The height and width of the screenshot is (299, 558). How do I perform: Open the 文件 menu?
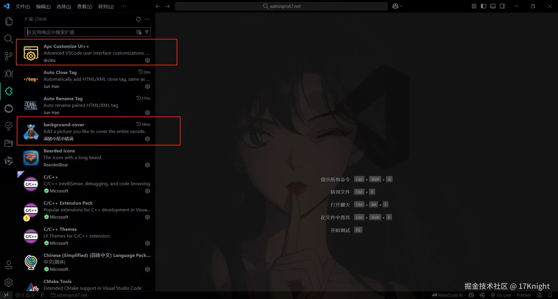click(23, 6)
